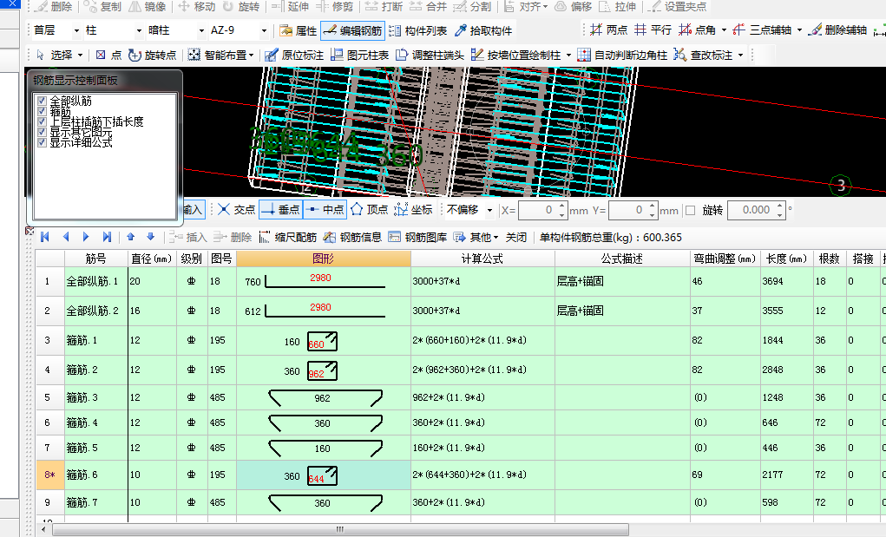Viewport: 886px width, 537px height.
Task: Open the 暗柱 subtype dropdown
Action: pos(201,30)
